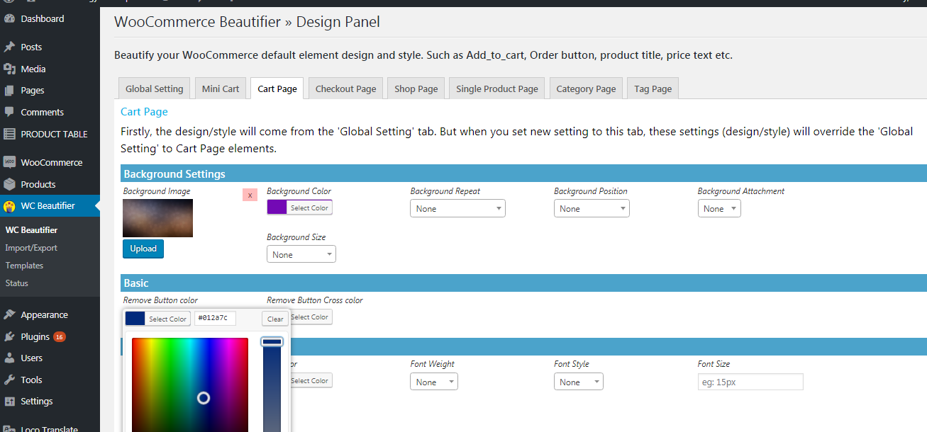Image resolution: width=927 pixels, height=432 pixels.
Task: Click the Comments bubble icon
Action: (x=9, y=112)
